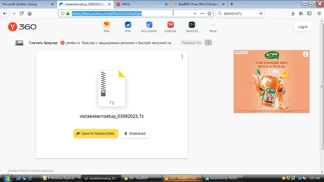Switch to the beesshottmp taskbar window

(222, 178)
